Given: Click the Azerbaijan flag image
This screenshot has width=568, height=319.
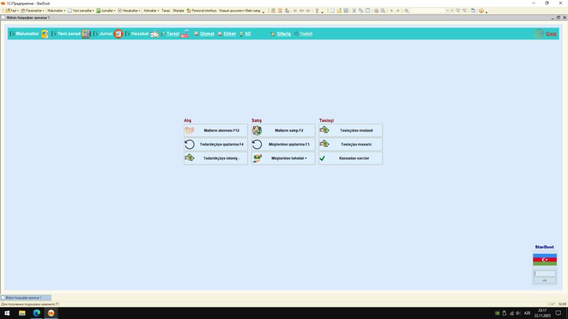Looking at the screenshot, I should (x=545, y=260).
